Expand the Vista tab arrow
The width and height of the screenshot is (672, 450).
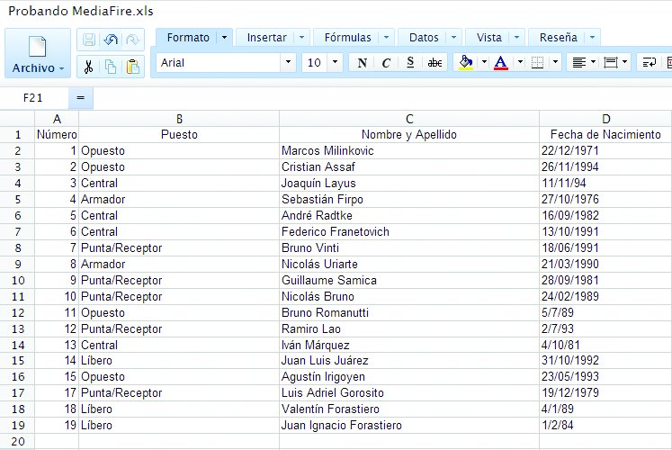pyautogui.click(x=517, y=38)
